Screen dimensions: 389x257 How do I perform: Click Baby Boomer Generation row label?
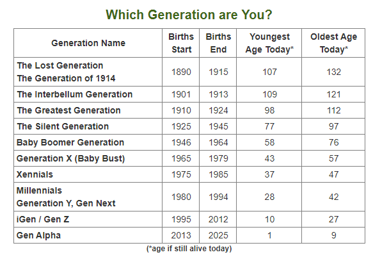(x=70, y=142)
